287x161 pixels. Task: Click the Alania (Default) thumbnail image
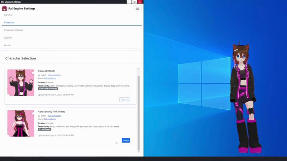pyautogui.click(x=21, y=83)
